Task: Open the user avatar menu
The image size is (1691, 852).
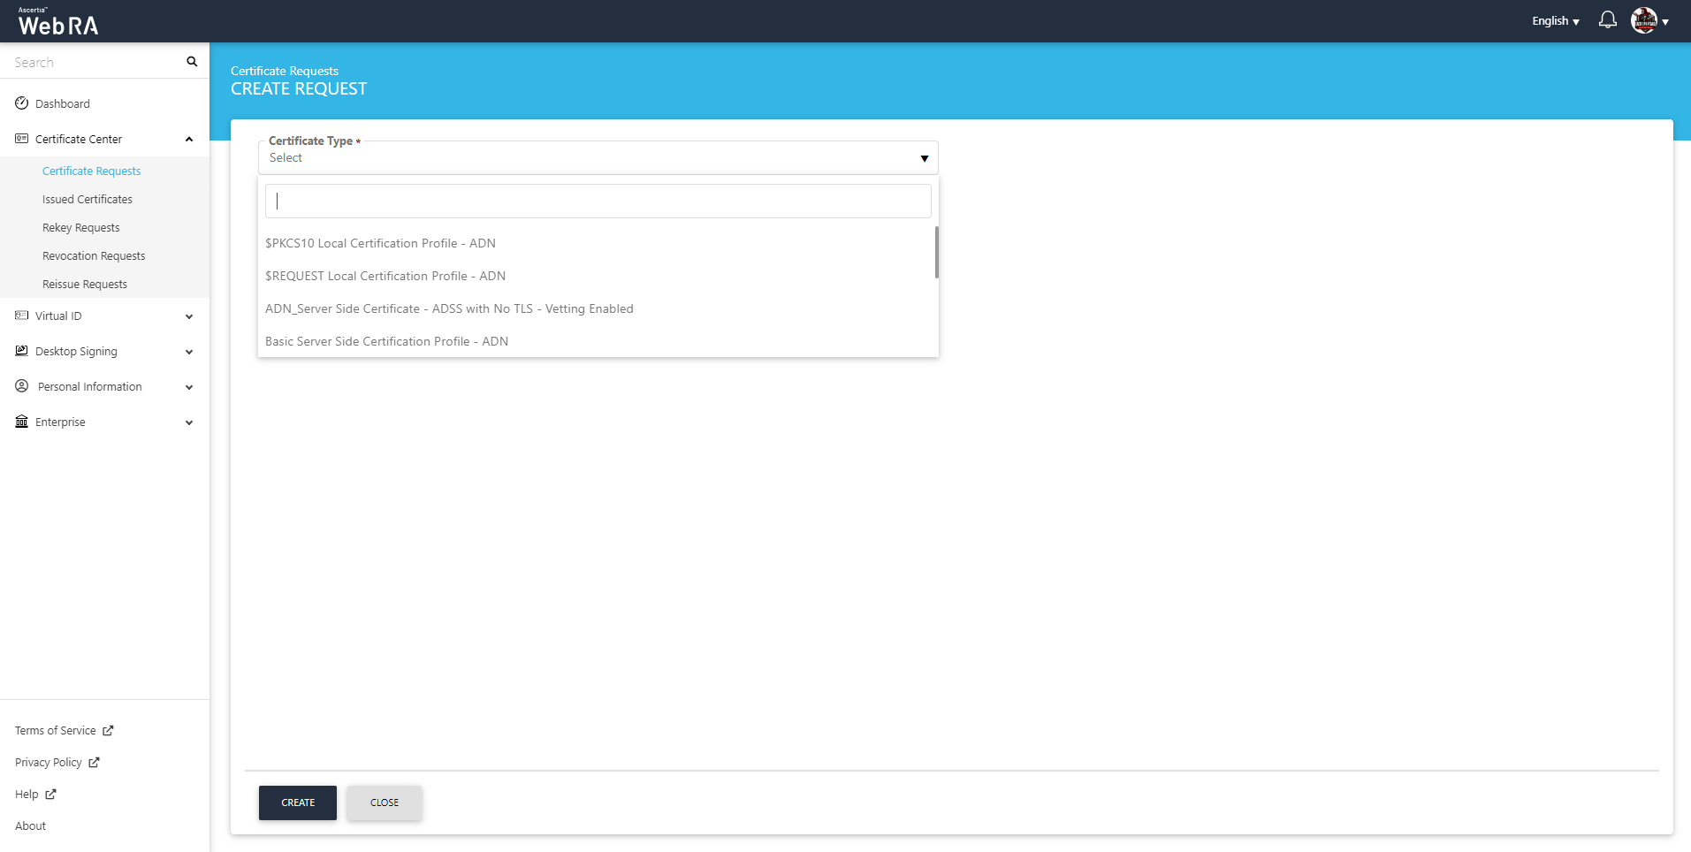Action: click(1644, 20)
